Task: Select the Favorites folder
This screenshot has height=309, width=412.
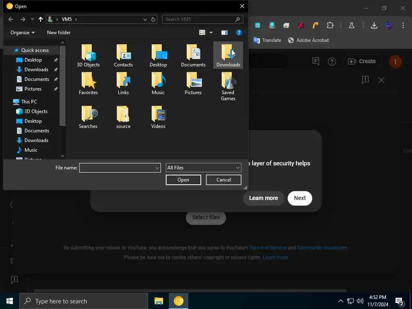Action: [88, 84]
